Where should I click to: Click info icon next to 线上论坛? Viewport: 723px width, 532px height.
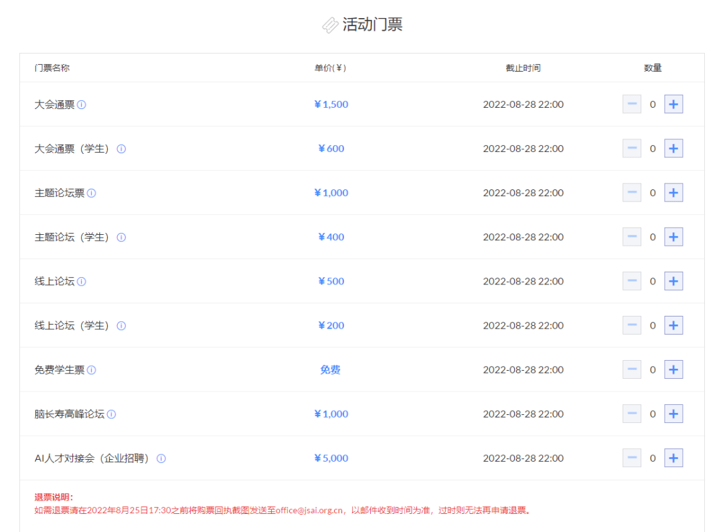coord(82,282)
